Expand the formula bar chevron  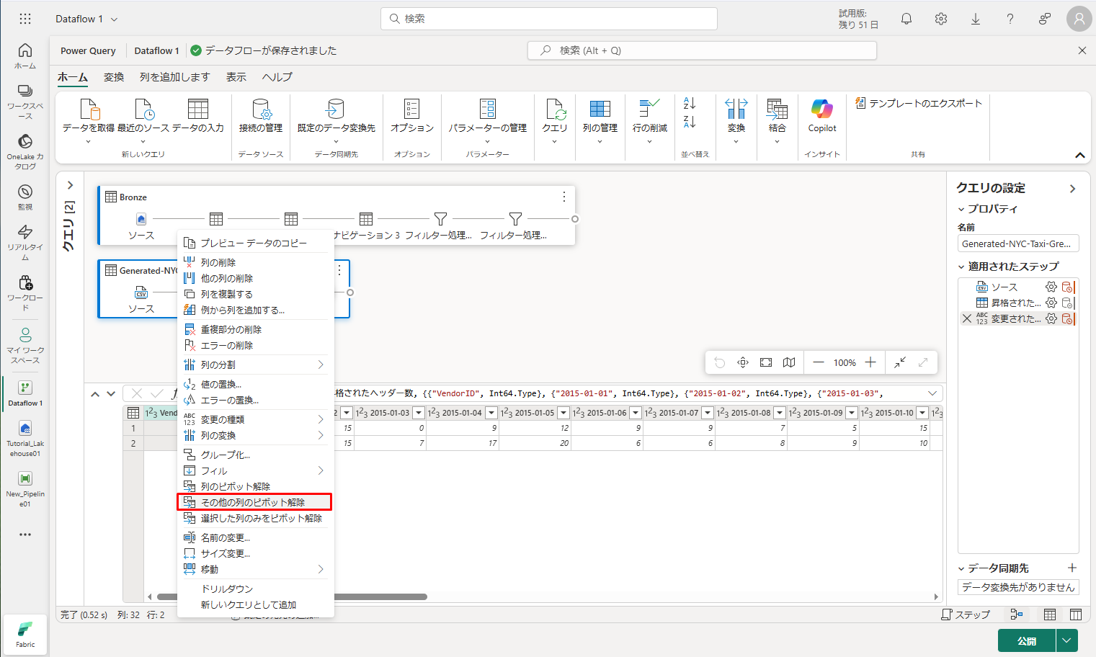click(x=932, y=393)
